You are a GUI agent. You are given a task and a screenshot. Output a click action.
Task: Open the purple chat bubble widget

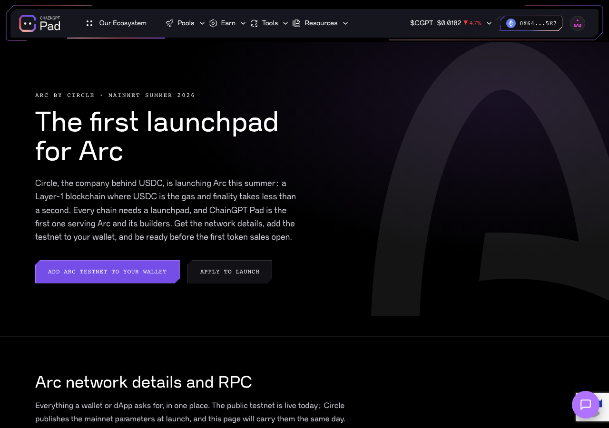point(586,405)
